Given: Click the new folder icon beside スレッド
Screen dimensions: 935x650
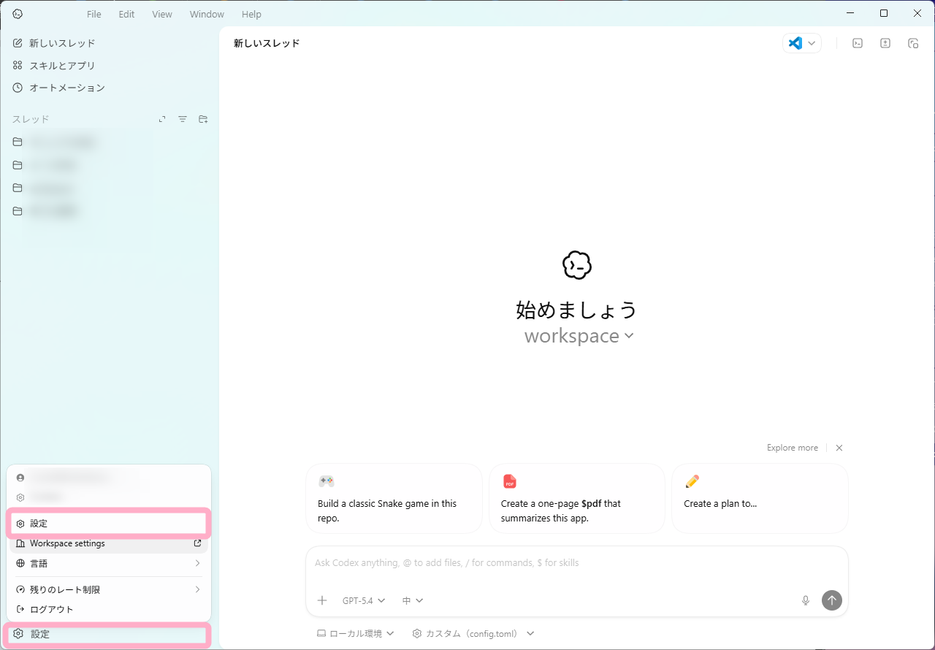Looking at the screenshot, I should click(x=203, y=119).
